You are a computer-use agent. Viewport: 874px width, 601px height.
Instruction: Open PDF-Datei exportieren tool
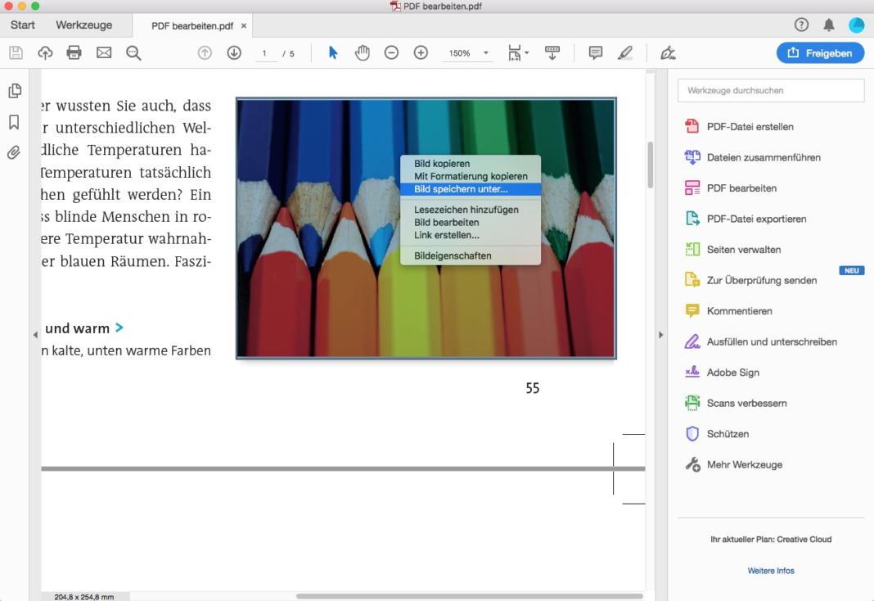(x=746, y=219)
